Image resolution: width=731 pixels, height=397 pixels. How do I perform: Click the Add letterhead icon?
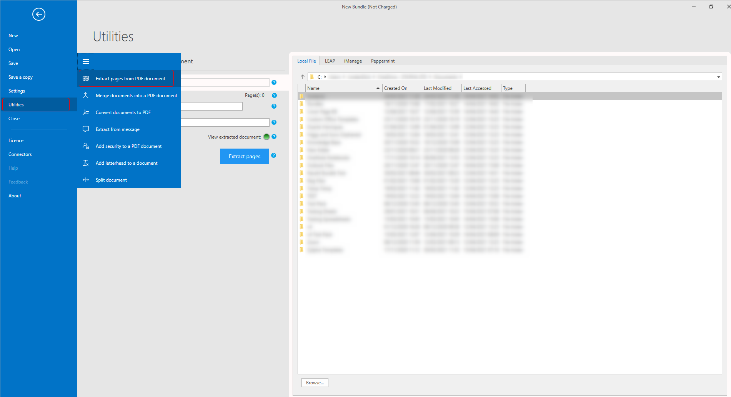coord(86,163)
